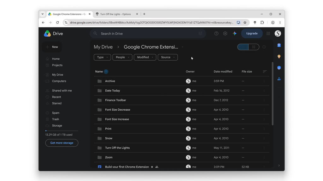Image resolution: width=323 pixels, height=181 pixels.
Task: Open Chrome Extensions puzzle icon
Action: click(262, 23)
